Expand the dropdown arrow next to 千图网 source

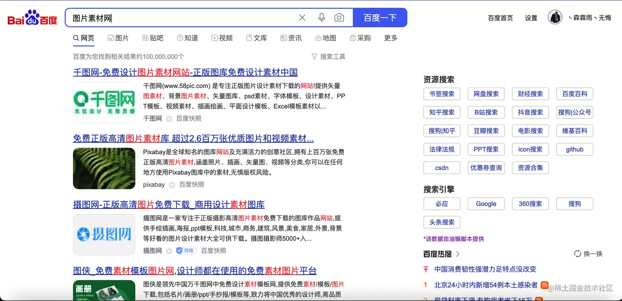(169, 119)
